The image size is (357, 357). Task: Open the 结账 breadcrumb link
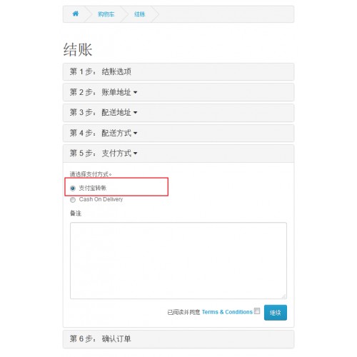(x=140, y=14)
